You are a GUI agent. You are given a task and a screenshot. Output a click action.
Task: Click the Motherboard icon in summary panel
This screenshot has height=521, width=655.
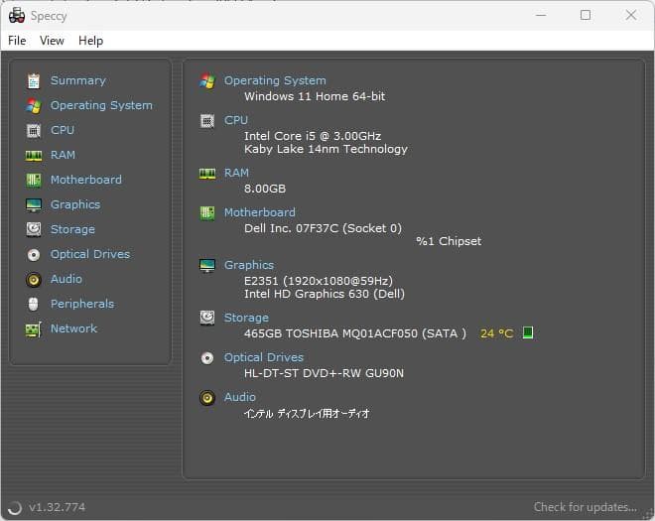coord(207,213)
